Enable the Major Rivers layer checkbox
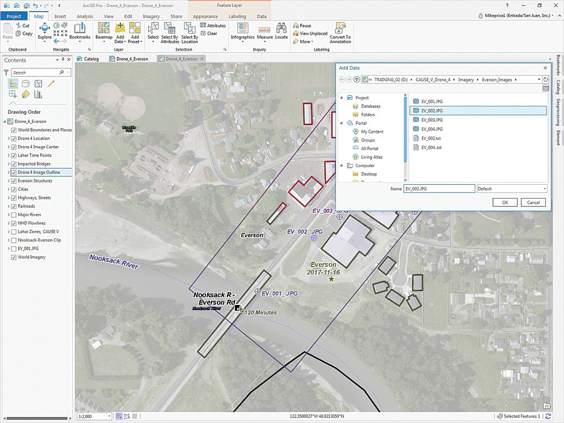564x423 pixels. click(x=14, y=215)
